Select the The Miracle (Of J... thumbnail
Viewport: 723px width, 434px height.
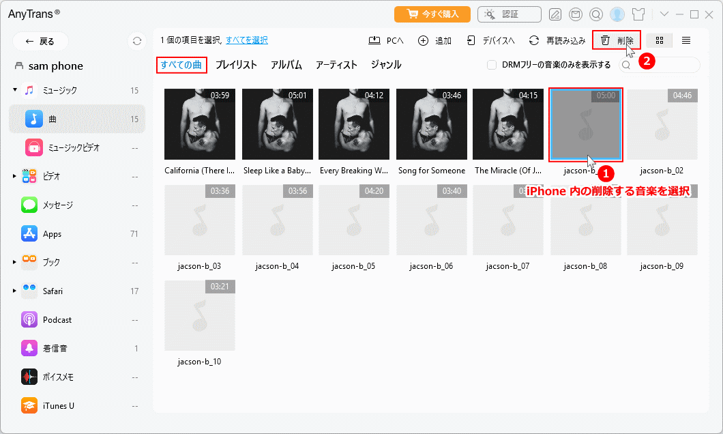click(x=507, y=124)
